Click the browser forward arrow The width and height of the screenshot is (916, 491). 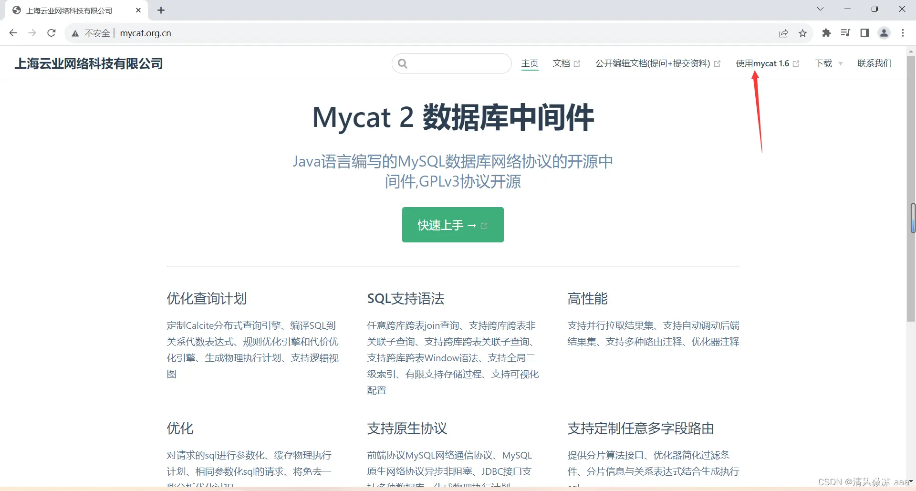[32, 33]
